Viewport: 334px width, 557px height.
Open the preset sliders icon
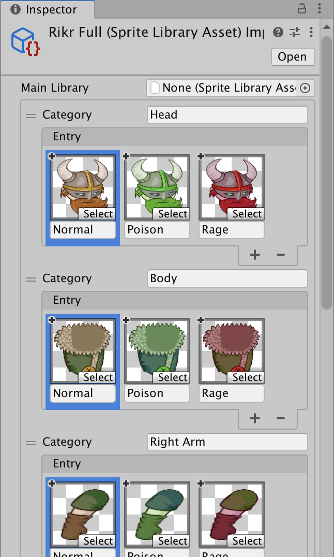coord(295,33)
